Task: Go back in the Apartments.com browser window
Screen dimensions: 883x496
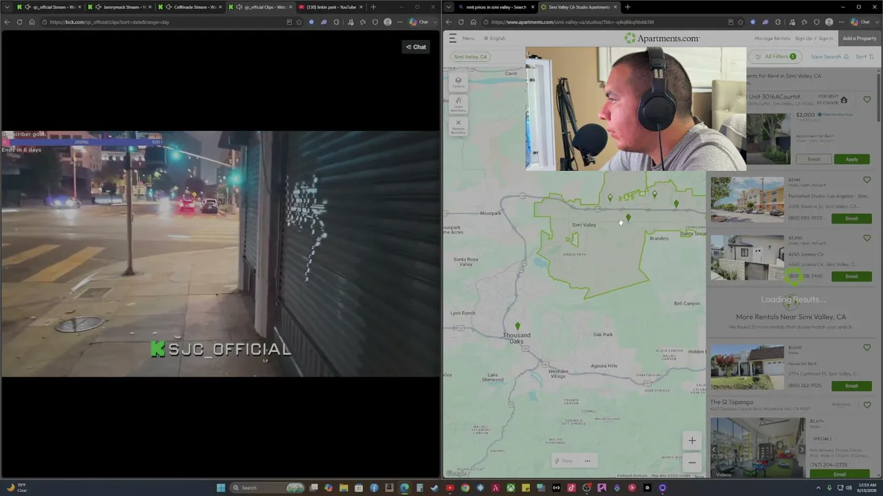Action: 449,22
